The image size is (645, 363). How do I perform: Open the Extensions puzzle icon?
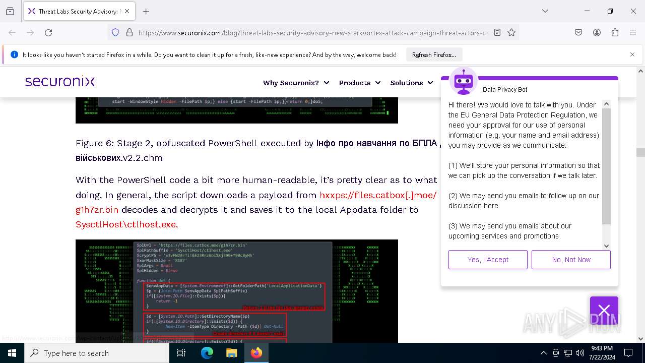[x=615, y=32]
